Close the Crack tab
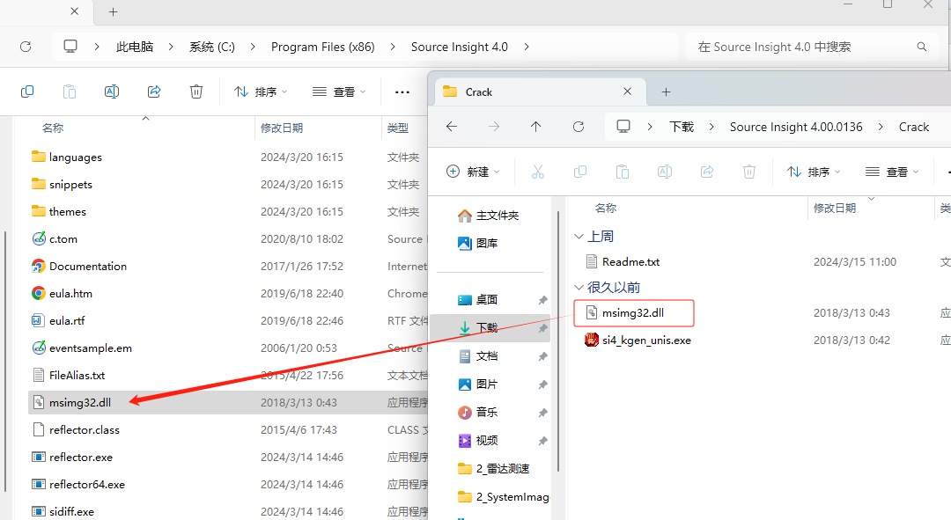This screenshot has width=951, height=520. (628, 92)
